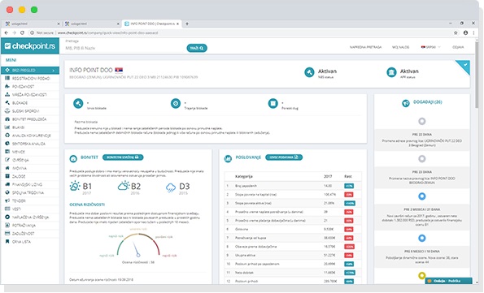Click the B1 2017 rating icon
Screen dimensions: 484x293
[75, 186]
